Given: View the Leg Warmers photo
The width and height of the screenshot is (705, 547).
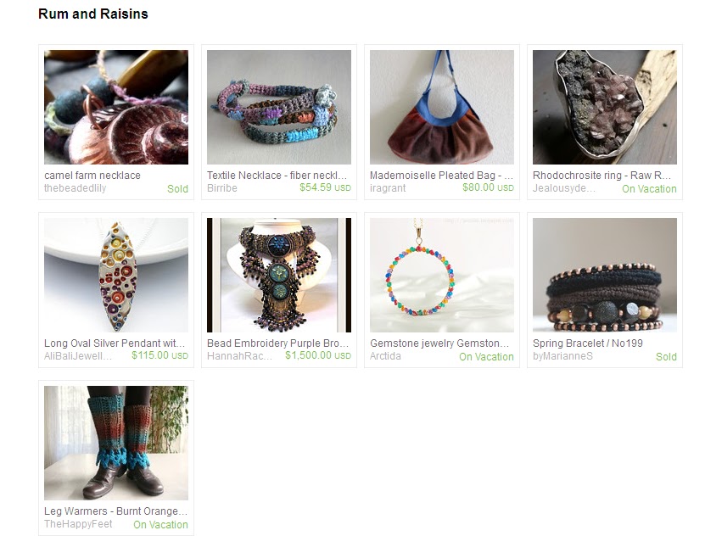Looking at the screenshot, I should point(116,443).
